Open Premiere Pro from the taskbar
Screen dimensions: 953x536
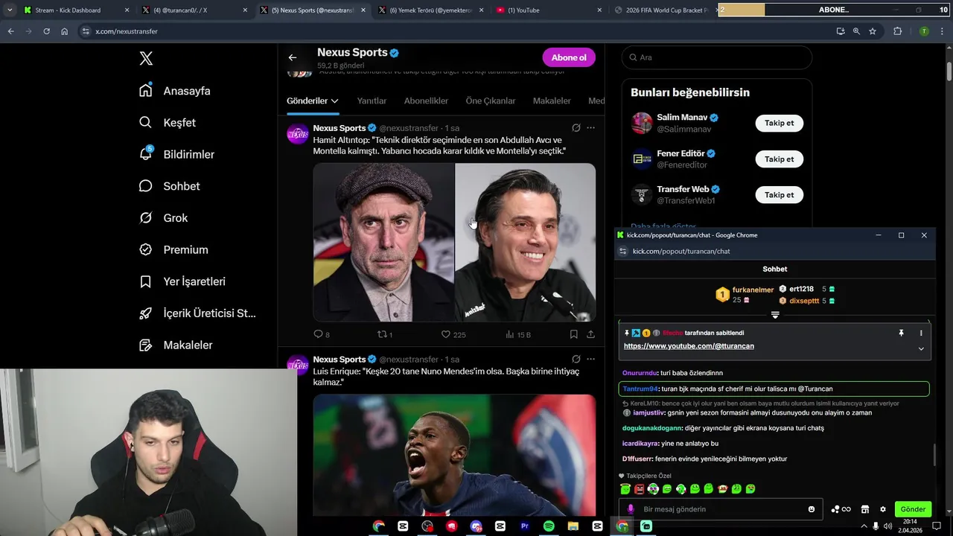pyautogui.click(x=524, y=526)
